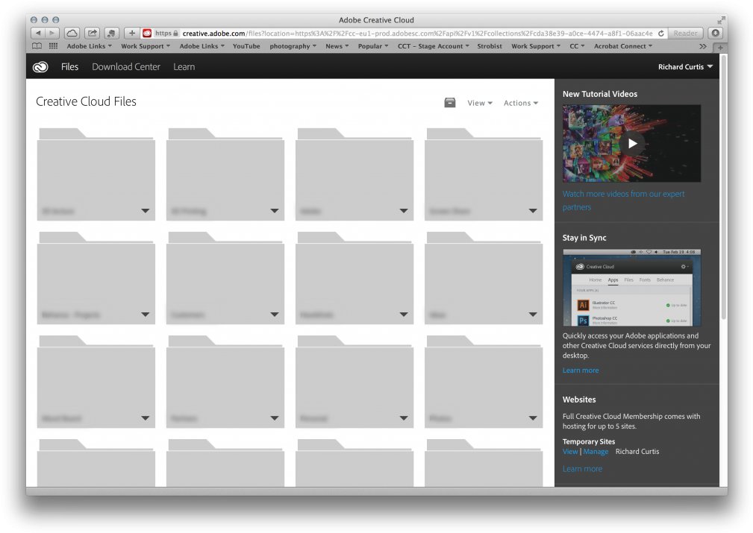
Task: Open new tab with plus button
Action: [x=720, y=47]
